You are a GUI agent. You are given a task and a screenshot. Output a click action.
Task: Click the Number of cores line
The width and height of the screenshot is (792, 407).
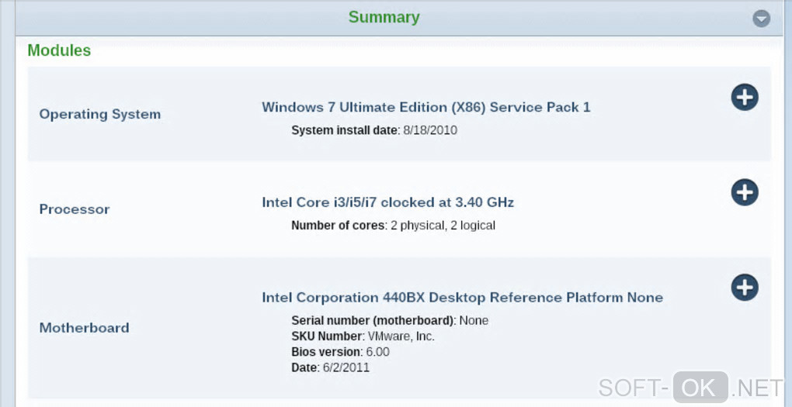[393, 226]
